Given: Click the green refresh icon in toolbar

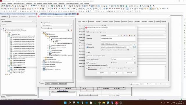Looking at the screenshot, I should point(52,6).
